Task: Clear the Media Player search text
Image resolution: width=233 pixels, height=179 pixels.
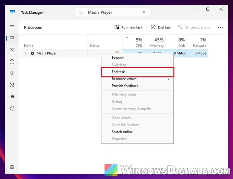Action: 144,12
